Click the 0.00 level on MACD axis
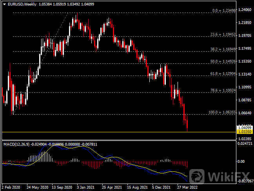254x191 pixels. (x=242, y=161)
